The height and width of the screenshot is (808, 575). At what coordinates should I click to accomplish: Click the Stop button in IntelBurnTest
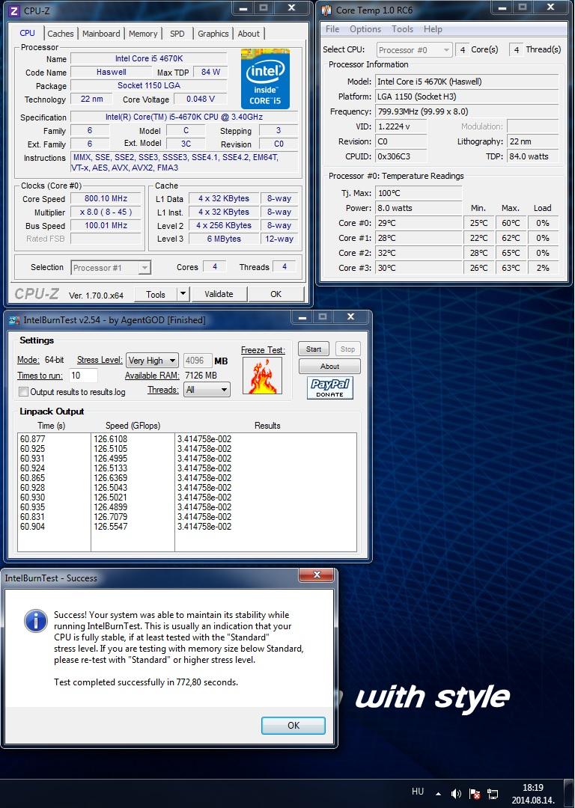coord(347,349)
